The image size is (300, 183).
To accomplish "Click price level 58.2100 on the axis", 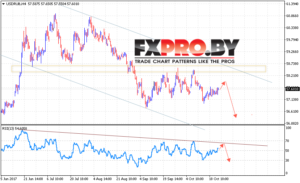I will pyautogui.click(x=292, y=75).
